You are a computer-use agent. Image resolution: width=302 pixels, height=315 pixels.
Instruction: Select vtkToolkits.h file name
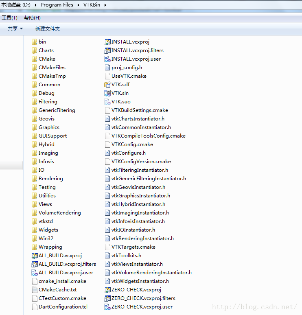pos(127,255)
